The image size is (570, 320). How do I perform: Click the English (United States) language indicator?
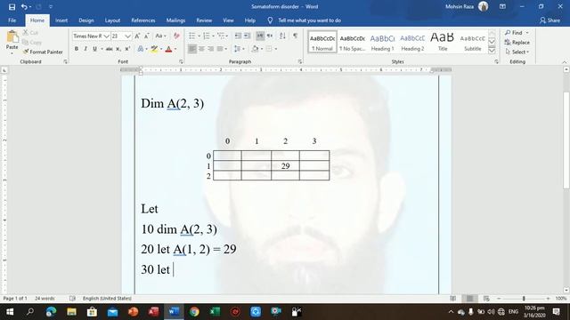tap(107, 299)
